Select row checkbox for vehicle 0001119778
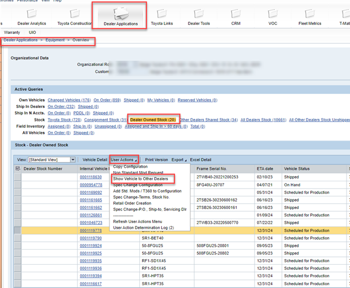 17,230
